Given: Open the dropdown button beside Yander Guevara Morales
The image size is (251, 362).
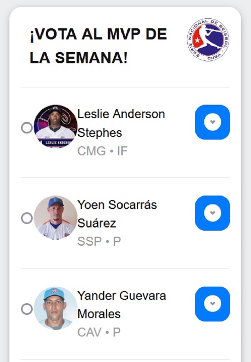Looking at the screenshot, I should [x=212, y=304].
